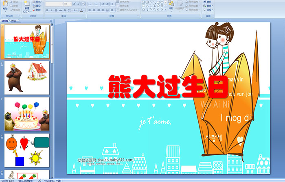Click the font color A button

point(82,10)
